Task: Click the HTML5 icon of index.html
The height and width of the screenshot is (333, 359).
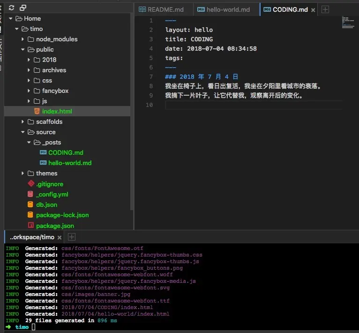Action: pyautogui.click(x=37, y=111)
